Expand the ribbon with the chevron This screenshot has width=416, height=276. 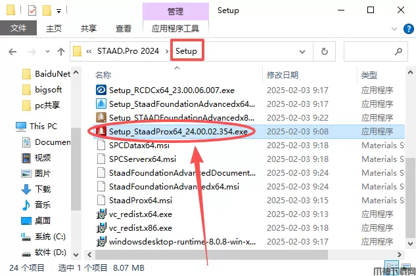tap(394, 29)
